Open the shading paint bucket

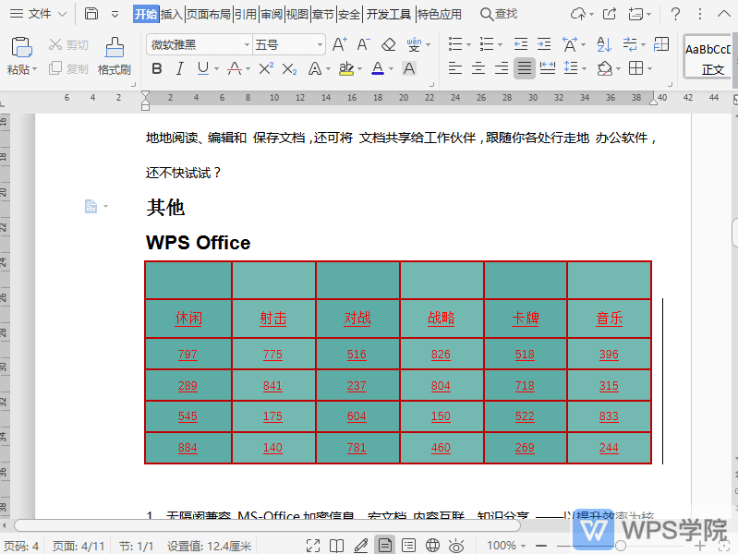(605, 68)
